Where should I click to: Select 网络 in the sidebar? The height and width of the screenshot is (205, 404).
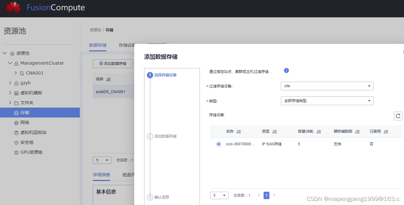pyautogui.click(x=25, y=123)
